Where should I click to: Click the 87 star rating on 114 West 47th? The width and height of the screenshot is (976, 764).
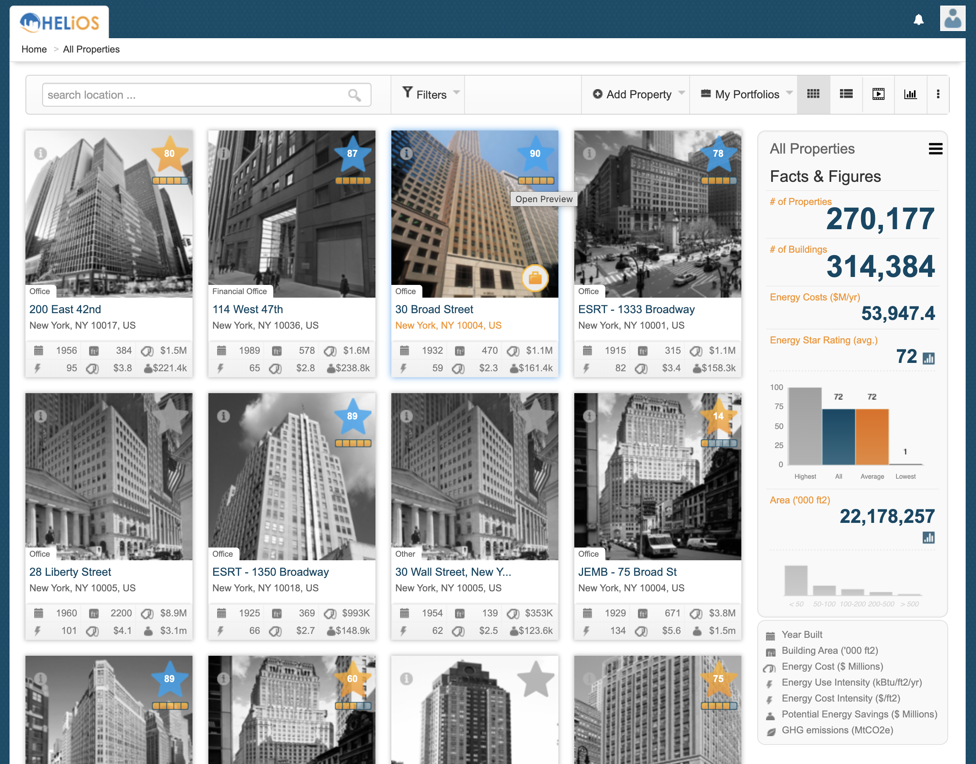click(x=352, y=154)
